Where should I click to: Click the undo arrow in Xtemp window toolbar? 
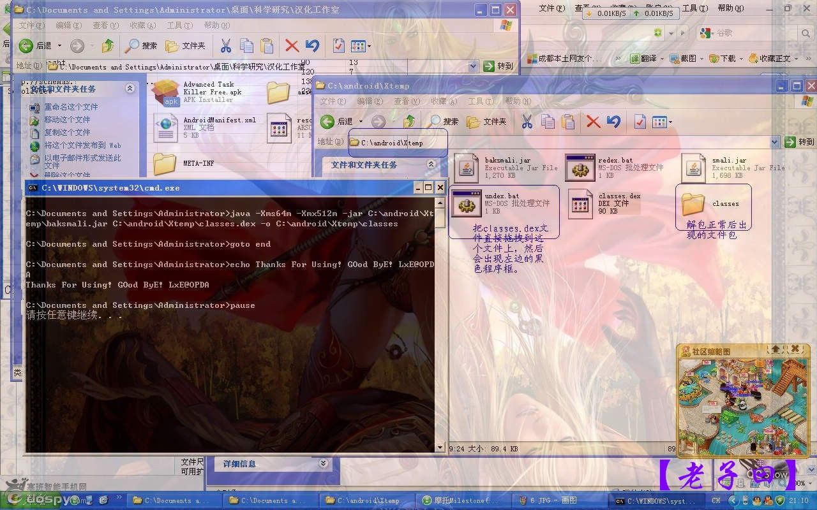[613, 121]
